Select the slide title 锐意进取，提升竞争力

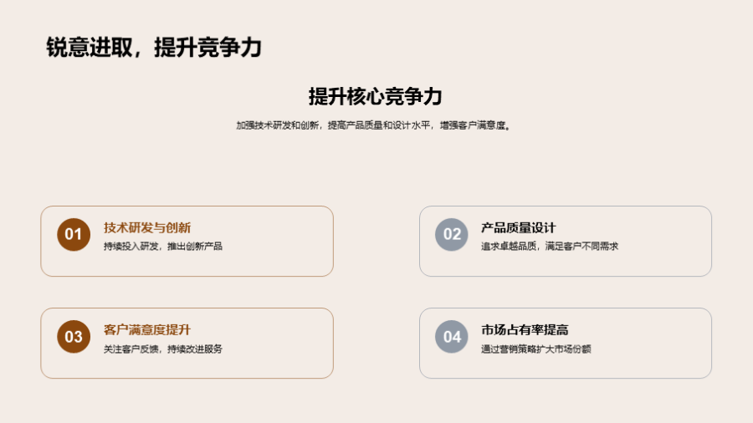(x=154, y=48)
